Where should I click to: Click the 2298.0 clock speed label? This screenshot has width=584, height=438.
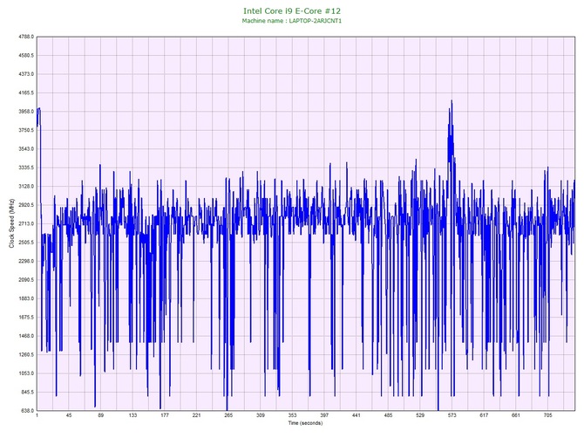[26, 261]
